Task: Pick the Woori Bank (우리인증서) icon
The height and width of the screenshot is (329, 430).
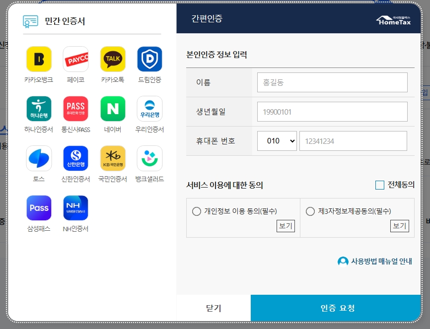Action: pyautogui.click(x=150, y=109)
